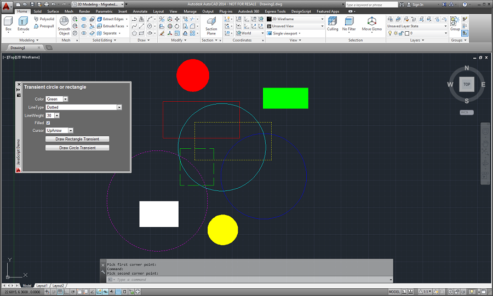Image resolution: width=493 pixels, height=296 pixels.
Task: Click the Draw Rectangle Transient button
Action: pyautogui.click(x=77, y=139)
